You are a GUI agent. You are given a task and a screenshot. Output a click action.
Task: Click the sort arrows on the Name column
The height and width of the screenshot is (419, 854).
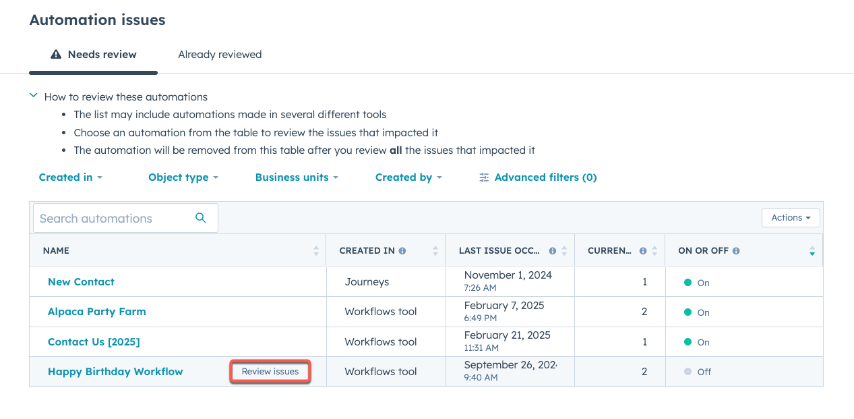pos(315,250)
